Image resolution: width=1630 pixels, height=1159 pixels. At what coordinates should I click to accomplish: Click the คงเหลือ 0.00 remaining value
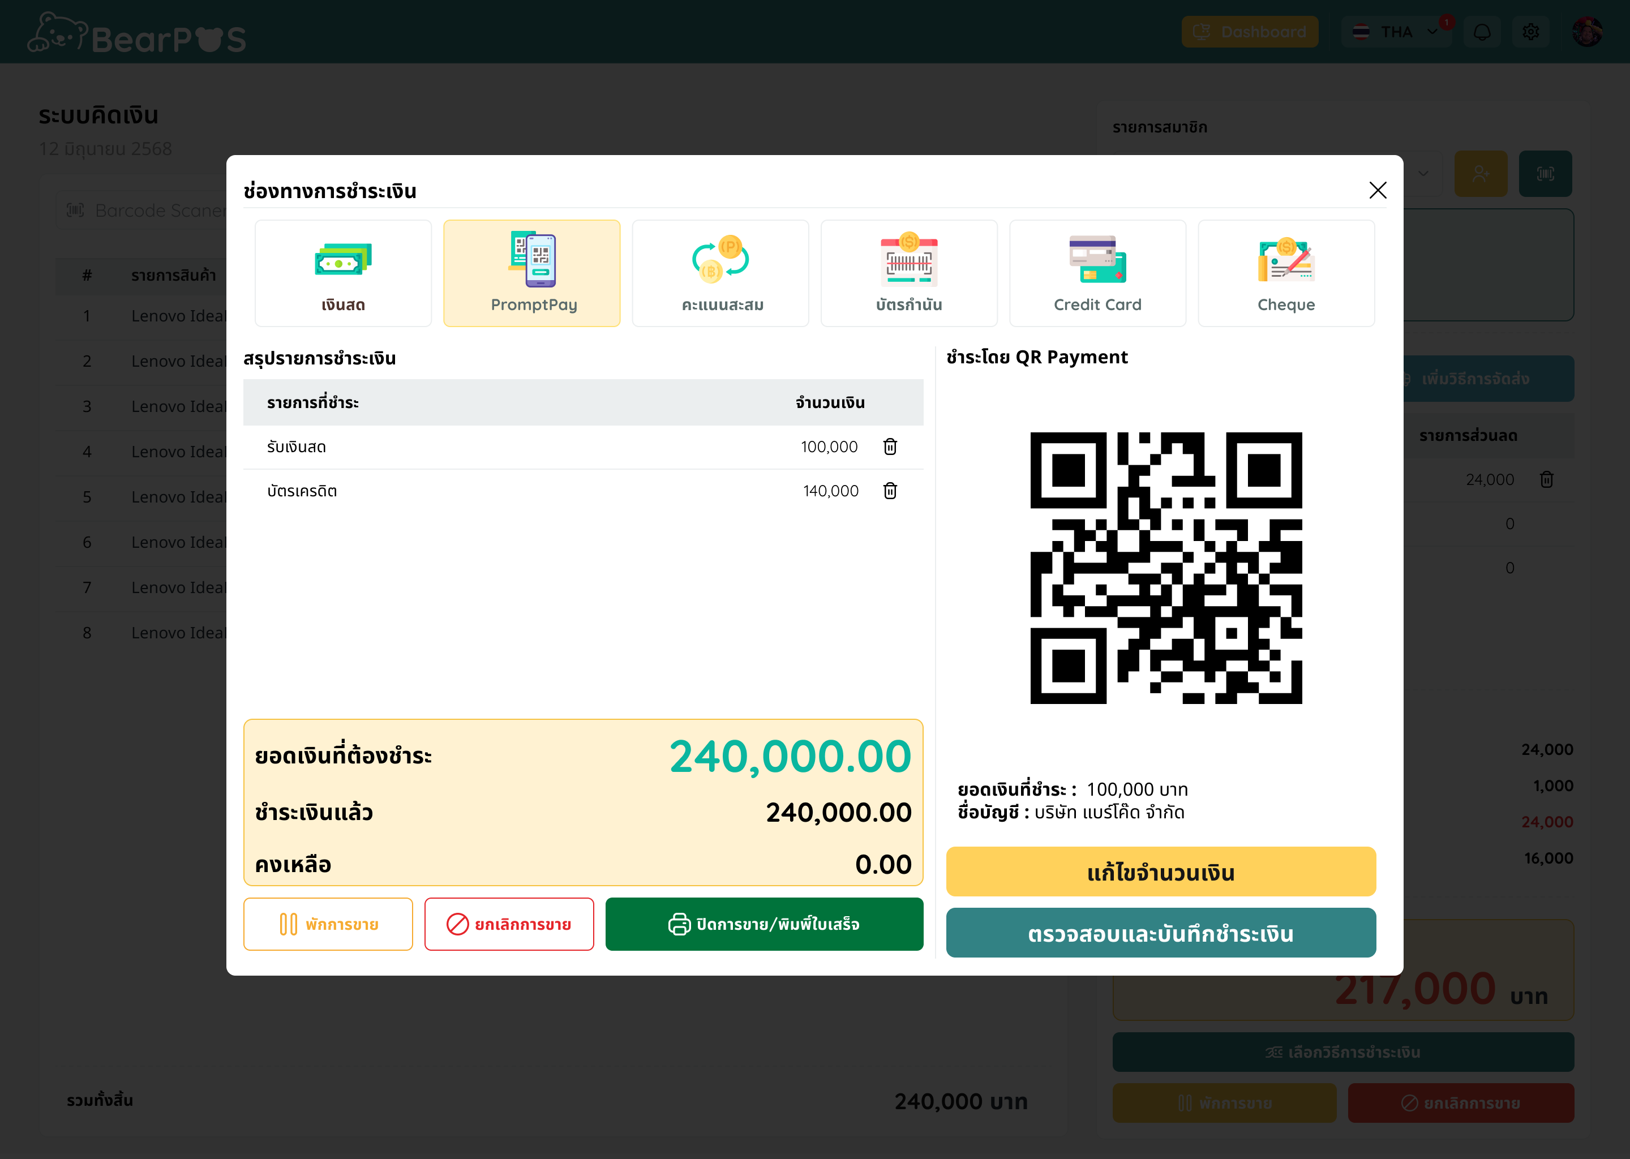click(x=883, y=865)
